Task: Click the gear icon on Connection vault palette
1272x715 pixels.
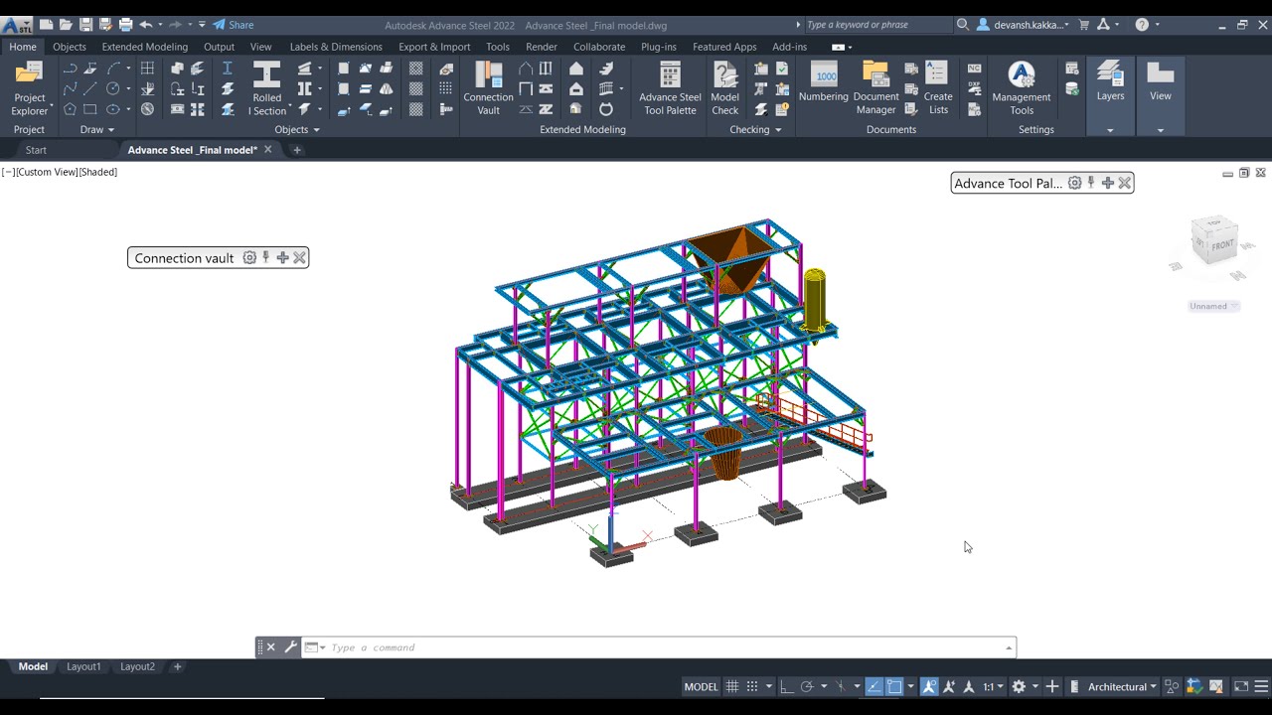Action: point(249,258)
